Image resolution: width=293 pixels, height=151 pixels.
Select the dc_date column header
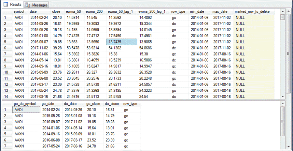tap(74, 104)
